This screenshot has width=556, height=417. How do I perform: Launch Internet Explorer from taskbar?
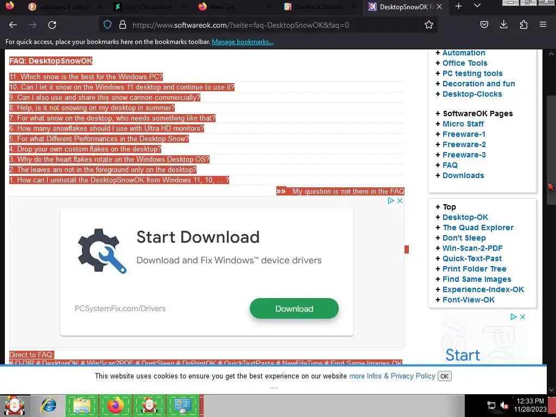(x=49, y=405)
